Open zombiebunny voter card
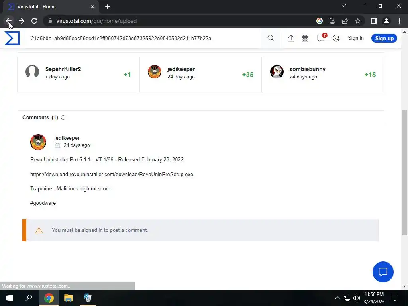The width and height of the screenshot is (408, 306). 323,75
